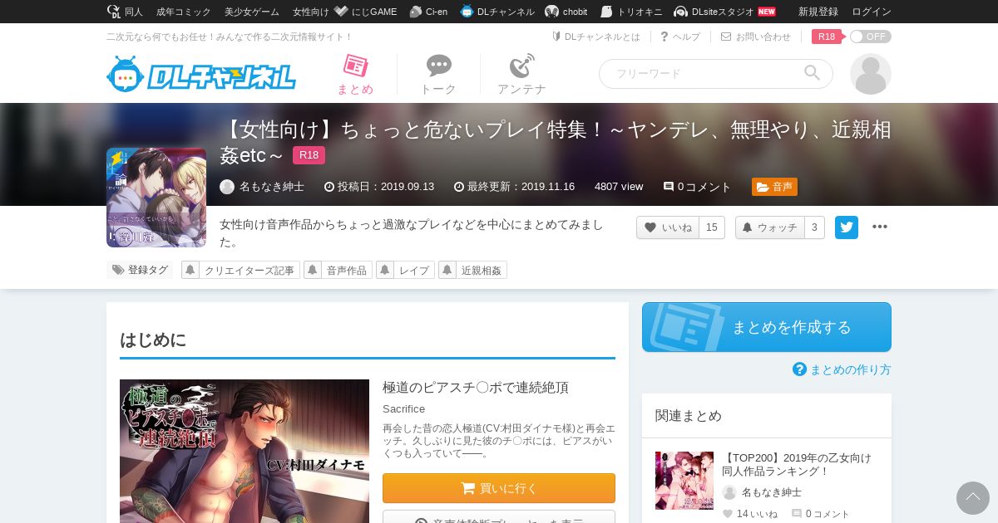Open the ヘルプ link
The height and width of the screenshot is (523, 998).
[680, 37]
